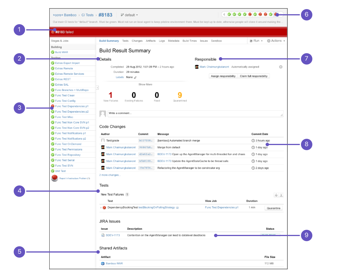The height and width of the screenshot is (275, 342).
Task: Open the testBlockingOnPollingStrategy test link
Action: pos(157,208)
